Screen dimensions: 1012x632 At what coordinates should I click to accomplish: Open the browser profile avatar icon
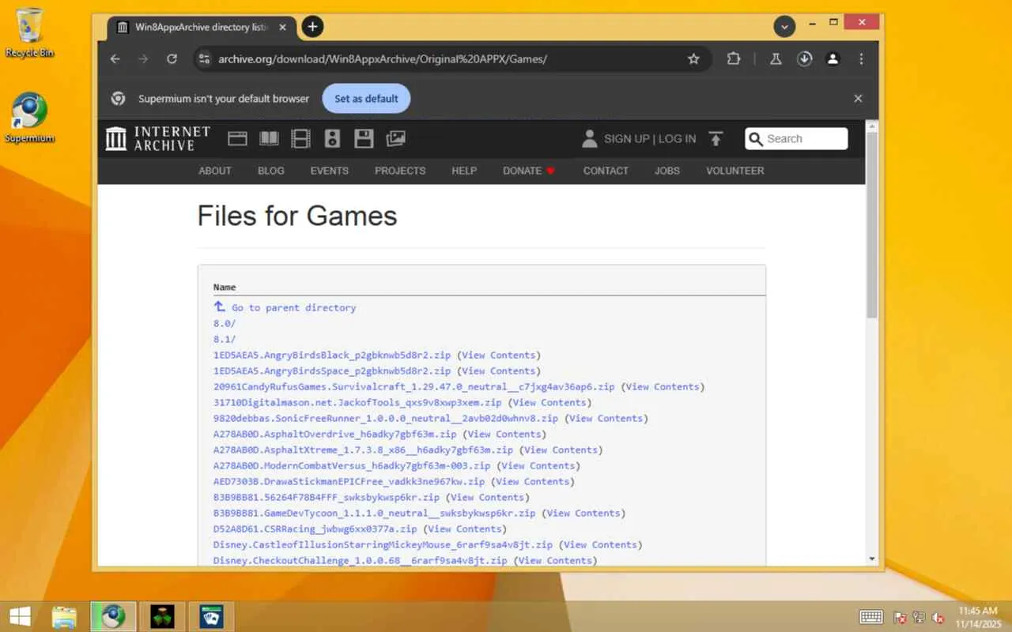(x=833, y=59)
